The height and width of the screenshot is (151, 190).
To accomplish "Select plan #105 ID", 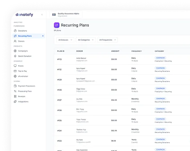I will (x=59, y=121).
